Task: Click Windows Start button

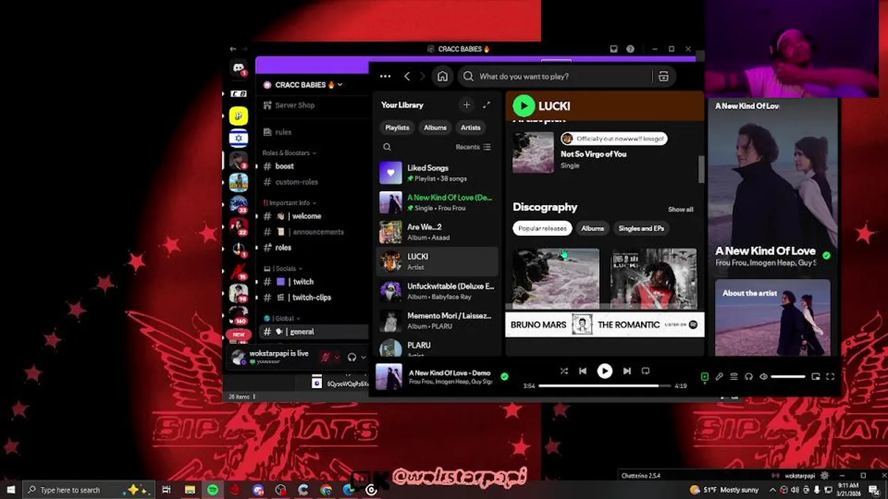Action: coord(10,490)
